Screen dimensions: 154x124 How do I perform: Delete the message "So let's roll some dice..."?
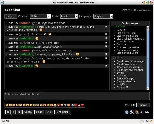click(106, 43)
